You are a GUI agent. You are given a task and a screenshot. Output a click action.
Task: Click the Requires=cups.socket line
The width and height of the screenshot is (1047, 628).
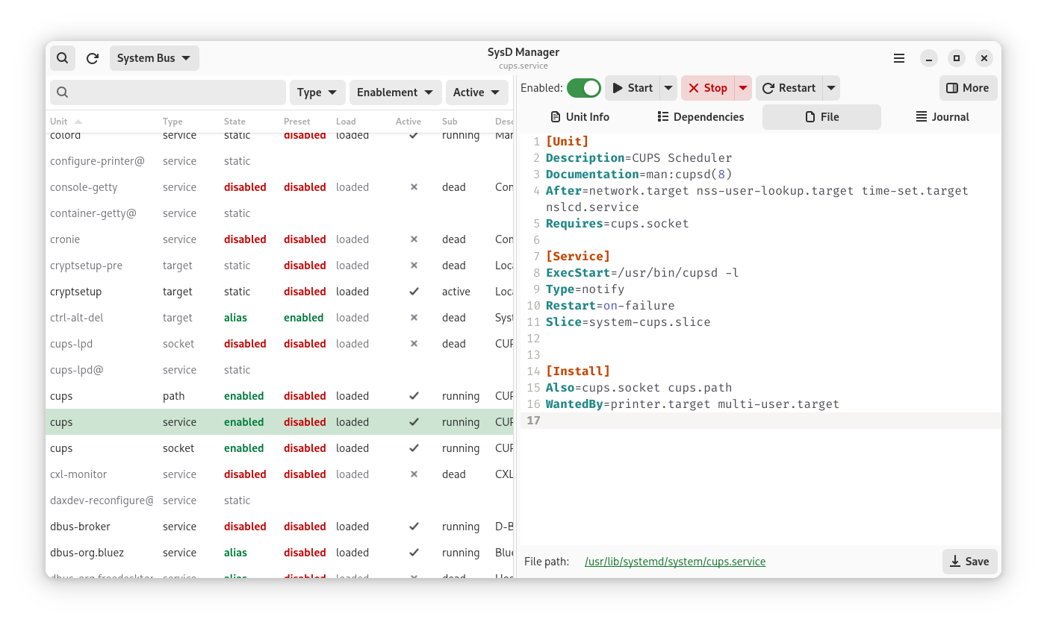pyautogui.click(x=617, y=224)
